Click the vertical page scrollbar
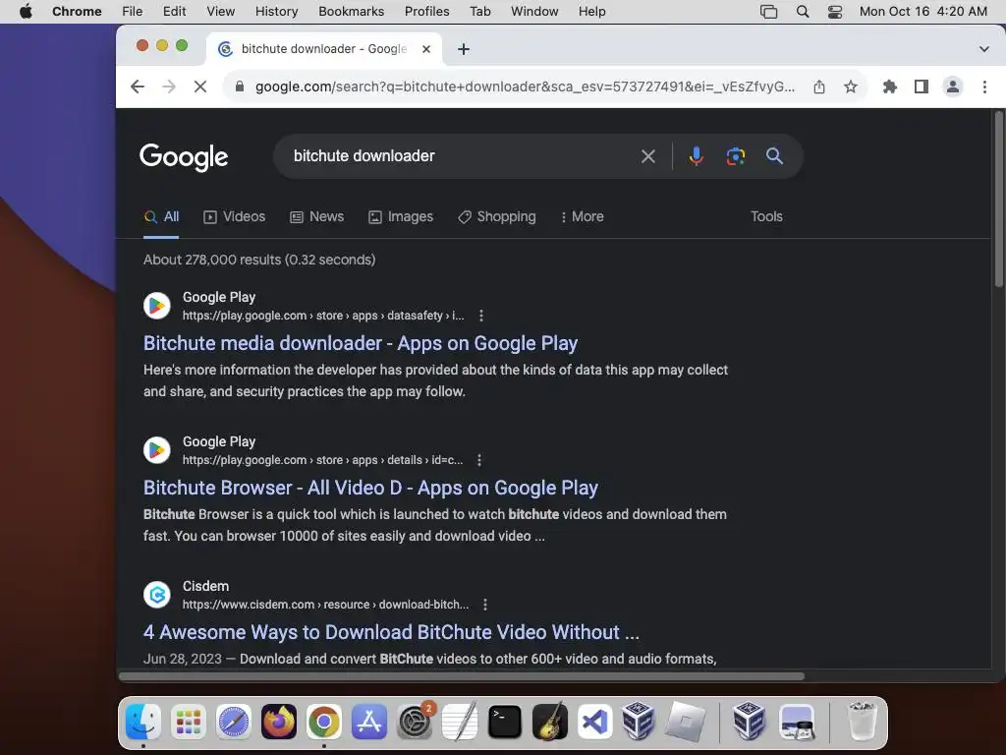The width and height of the screenshot is (1006, 755). 998,199
